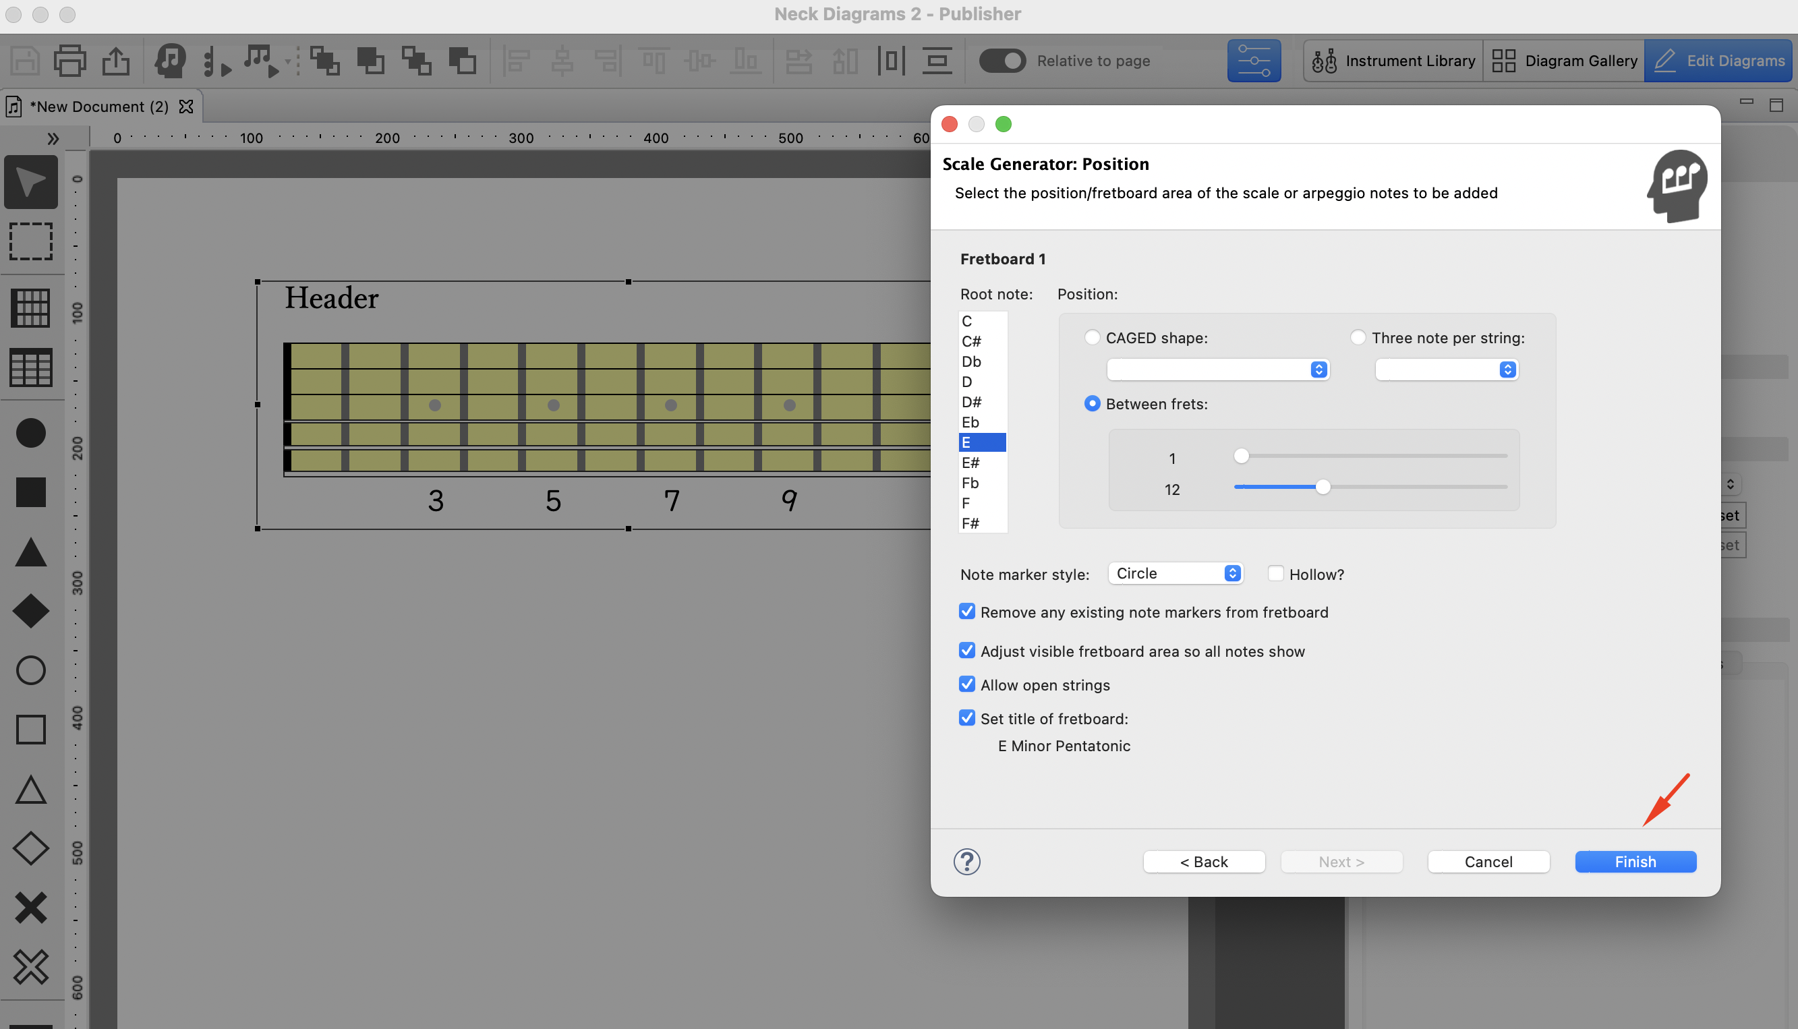Switch to the Diagram Gallery tab

click(x=1564, y=61)
